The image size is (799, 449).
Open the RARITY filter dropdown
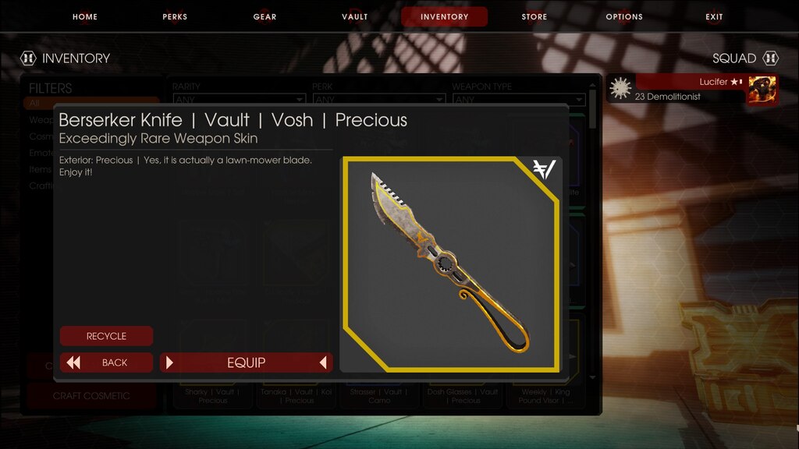[239, 99]
